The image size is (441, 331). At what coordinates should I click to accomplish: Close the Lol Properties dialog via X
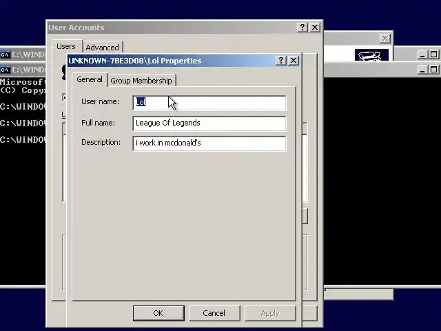(294, 61)
